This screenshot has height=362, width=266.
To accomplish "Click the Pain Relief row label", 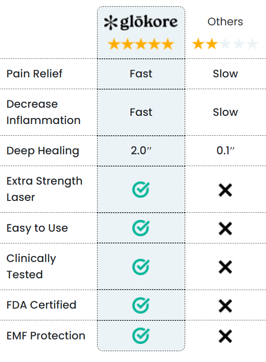I will [34, 74].
